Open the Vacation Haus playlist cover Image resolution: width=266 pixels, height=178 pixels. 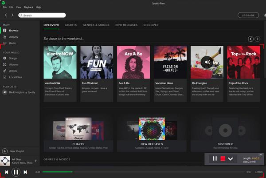(170, 62)
